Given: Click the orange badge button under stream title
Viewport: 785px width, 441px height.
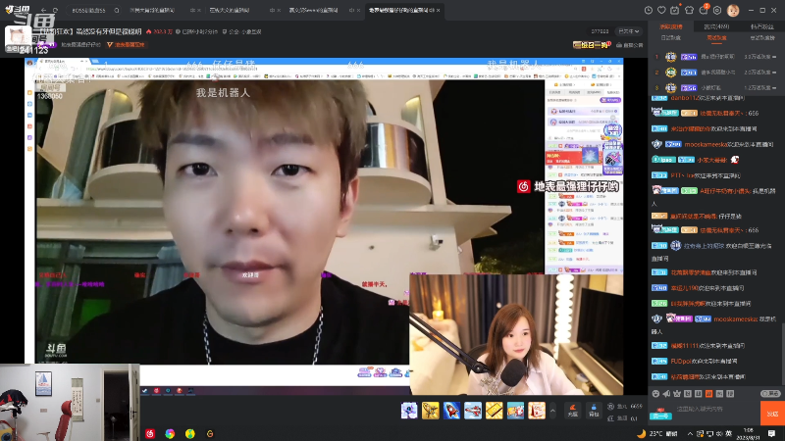Looking at the screenshot, I should (127, 44).
